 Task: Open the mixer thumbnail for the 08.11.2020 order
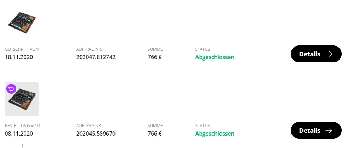coord(22,100)
